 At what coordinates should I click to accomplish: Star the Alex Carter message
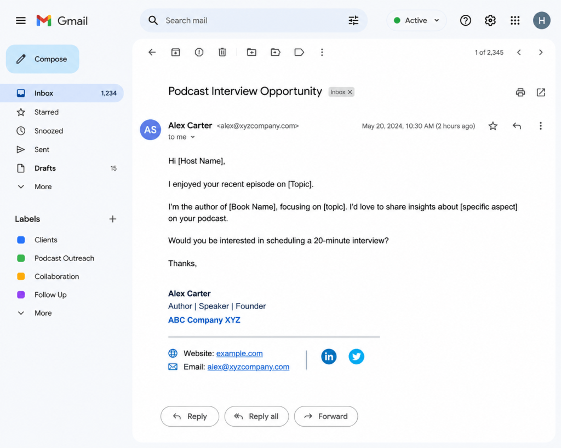pyautogui.click(x=493, y=126)
